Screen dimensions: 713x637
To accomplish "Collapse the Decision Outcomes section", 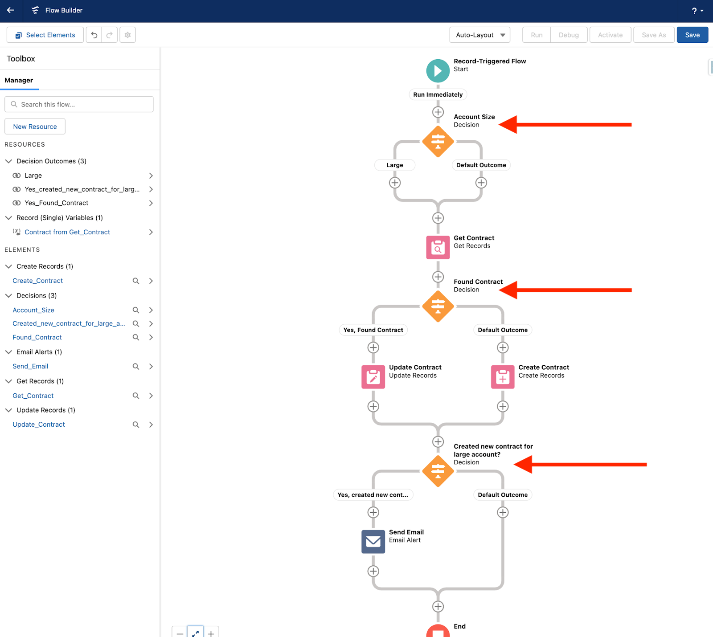I will point(8,161).
